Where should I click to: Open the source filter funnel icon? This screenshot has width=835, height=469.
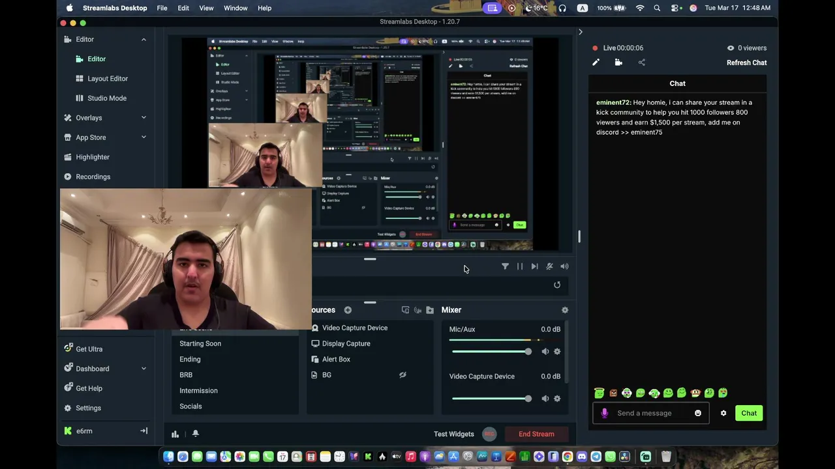(x=505, y=266)
